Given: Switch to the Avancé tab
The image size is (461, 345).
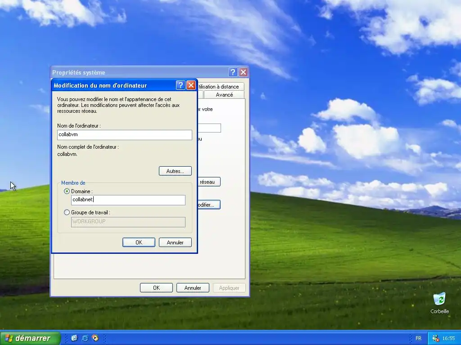Looking at the screenshot, I should 224,95.
